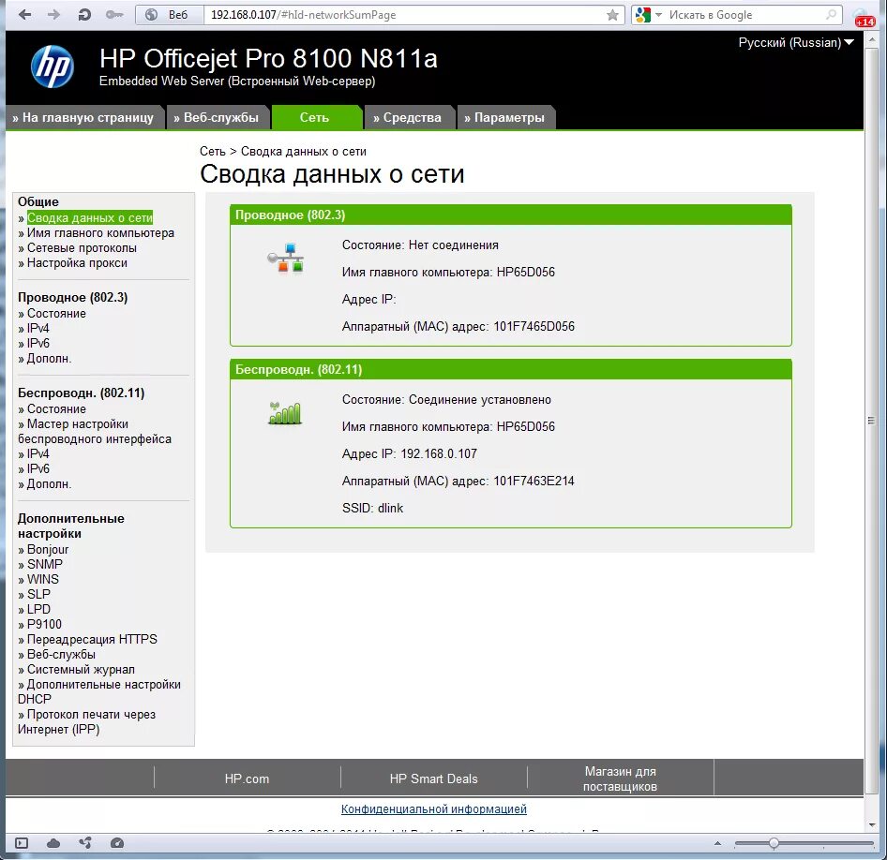Bookmark page with the star icon
The image size is (887, 860).
click(x=612, y=15)
